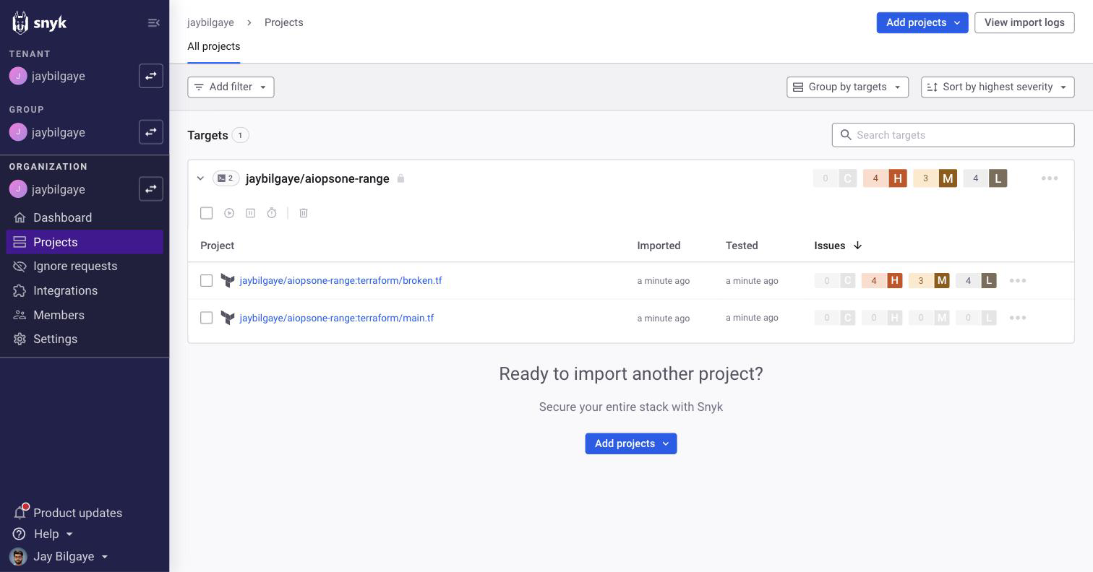
Task: Open the terraform/broken.tf project link
Action: point(340,280)
